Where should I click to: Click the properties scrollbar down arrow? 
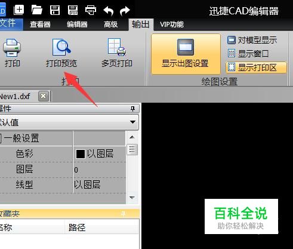coord(132,198)
